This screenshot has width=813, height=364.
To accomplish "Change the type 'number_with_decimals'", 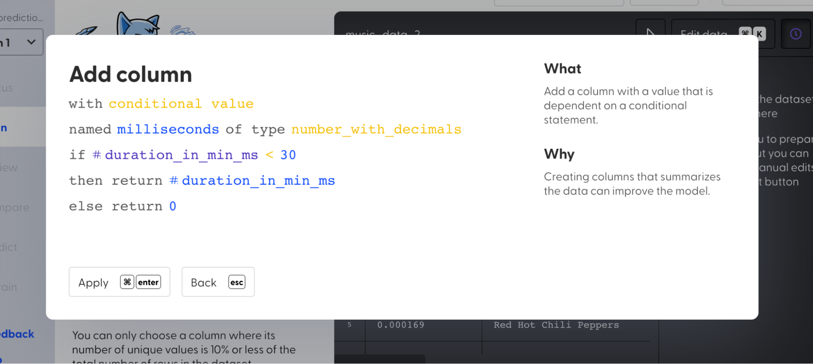I will click(376, 130).
